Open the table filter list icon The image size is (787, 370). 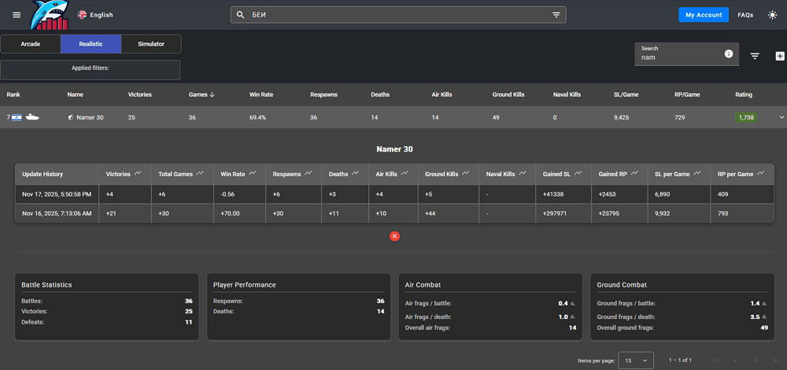pos(755,56)
